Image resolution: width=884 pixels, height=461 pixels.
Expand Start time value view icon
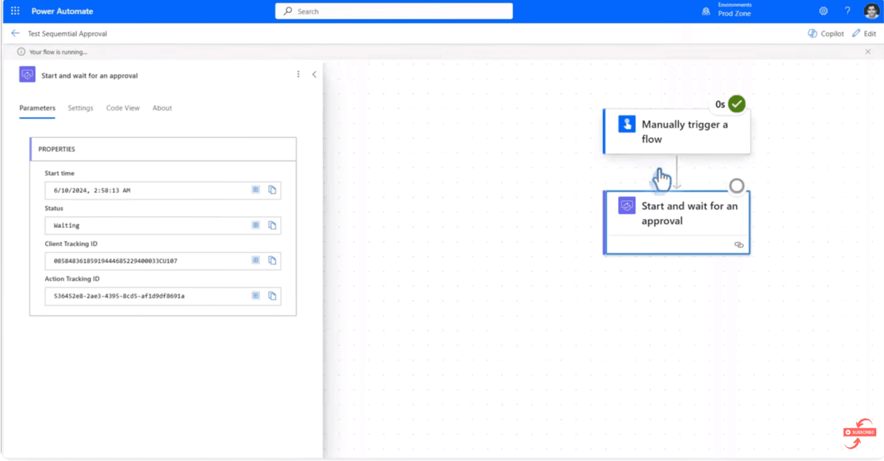point(256,190)
